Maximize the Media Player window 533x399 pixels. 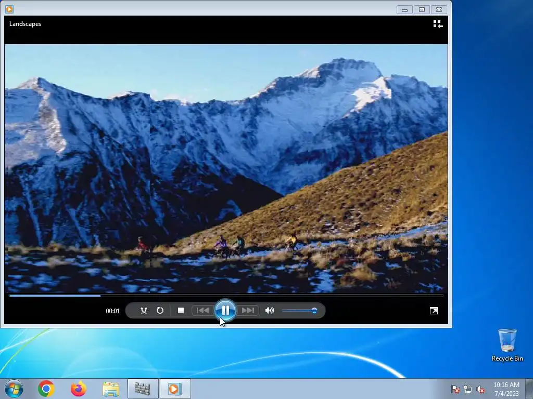click(422, 10)
